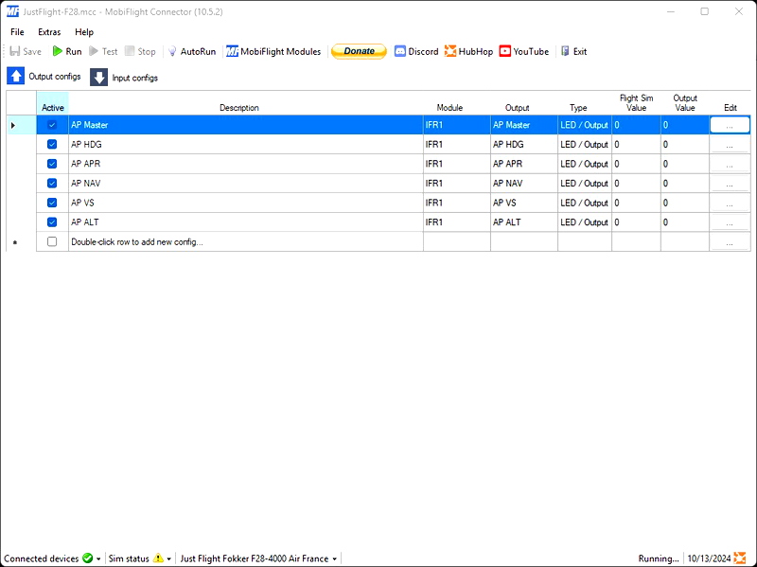Open the Just Flight Fokker F28-4000 aircraft dropdown

click(x=334, y=559)
